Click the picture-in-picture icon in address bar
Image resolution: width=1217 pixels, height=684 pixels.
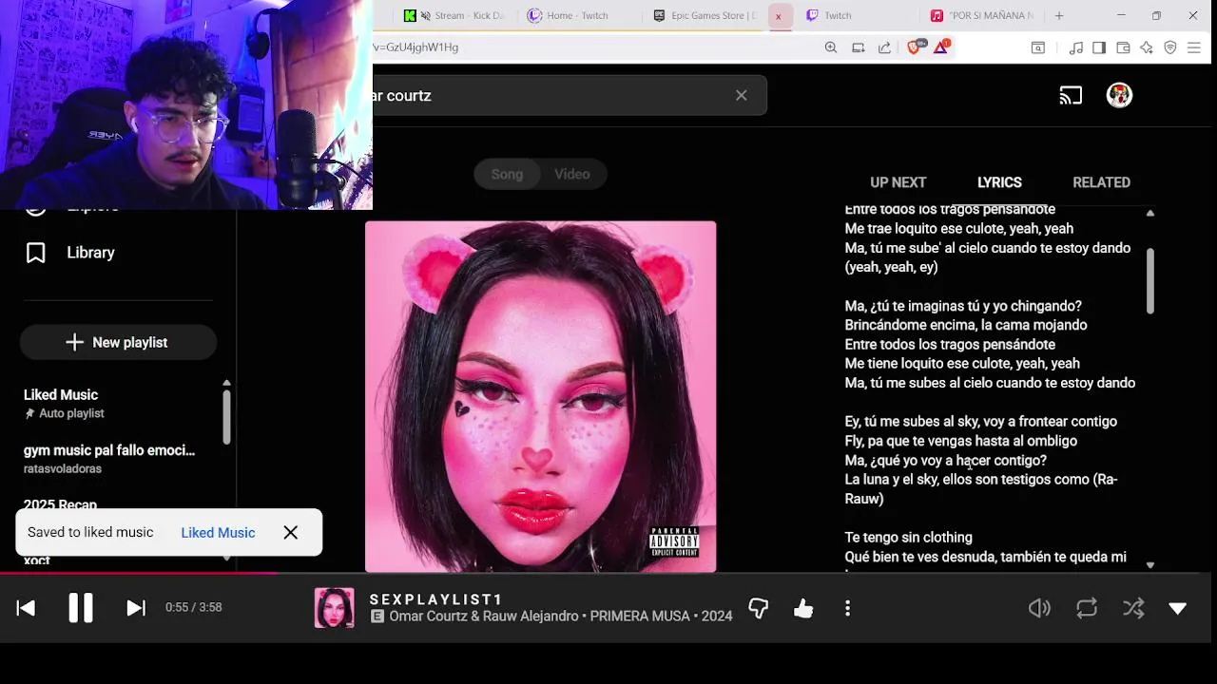pyautogui.click(x=858, y=47)
